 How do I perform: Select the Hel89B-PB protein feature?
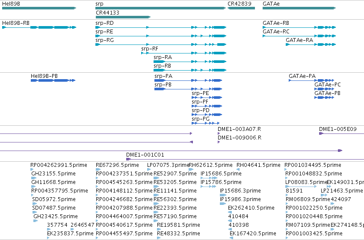point(53,80)
